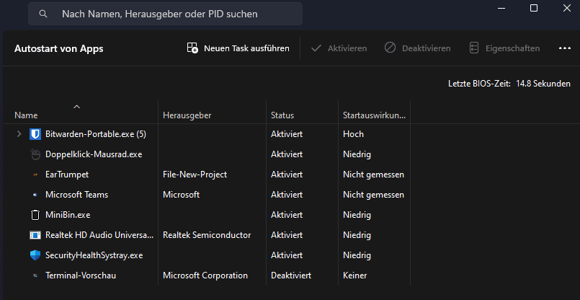
Task: Click the Neuen Task ausführen icon
Action: pyautogui.click(x=192, y=48)
